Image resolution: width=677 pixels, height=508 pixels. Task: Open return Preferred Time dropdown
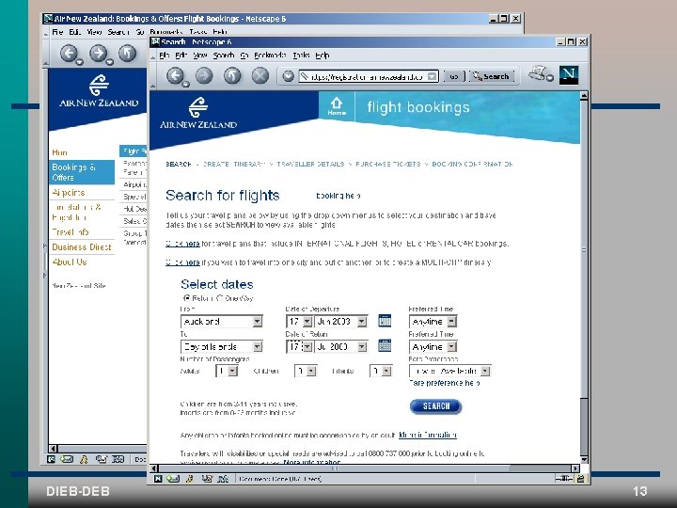pyautogui.click(x=433, y=346)
